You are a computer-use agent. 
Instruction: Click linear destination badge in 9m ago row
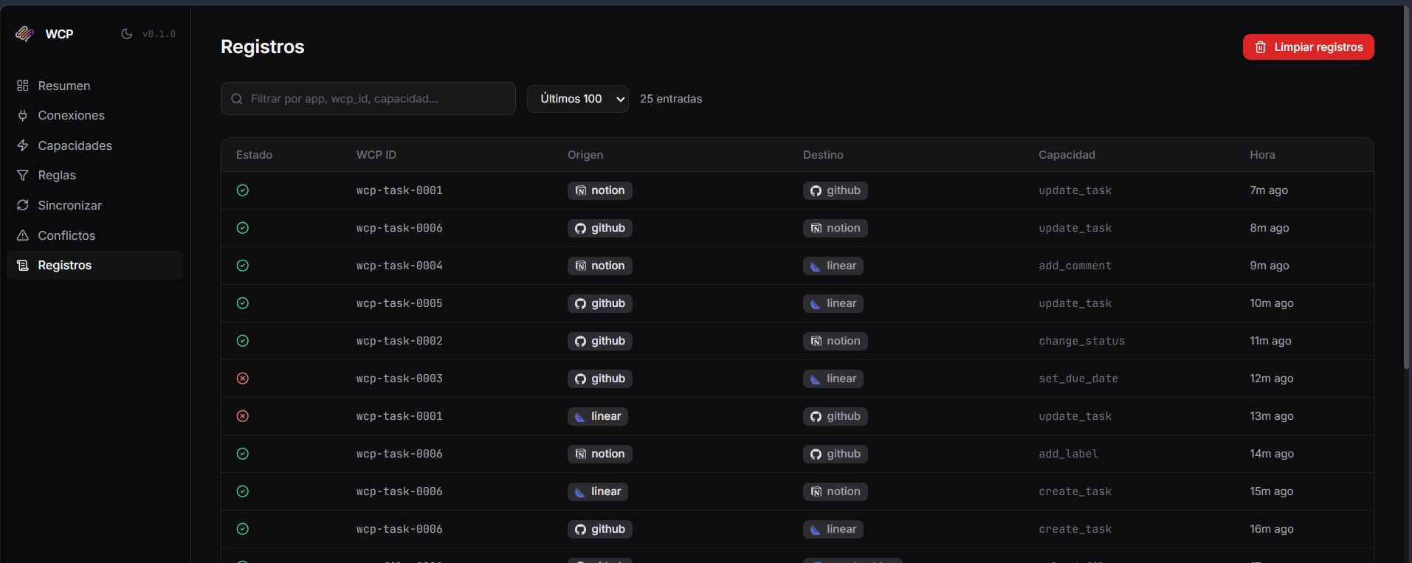click(x=833, y=266)
